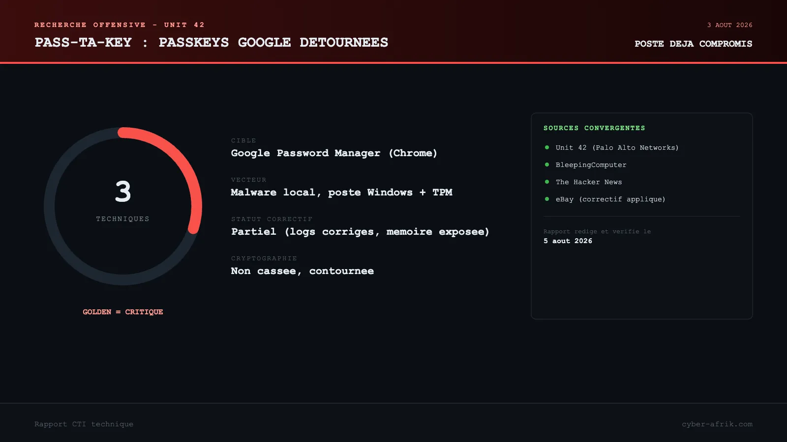Image resolution: width=787 pixels, height=442 pixels.
Task: Open the cyber-afrik.com footer link
Action: click(x=717, y=424)
